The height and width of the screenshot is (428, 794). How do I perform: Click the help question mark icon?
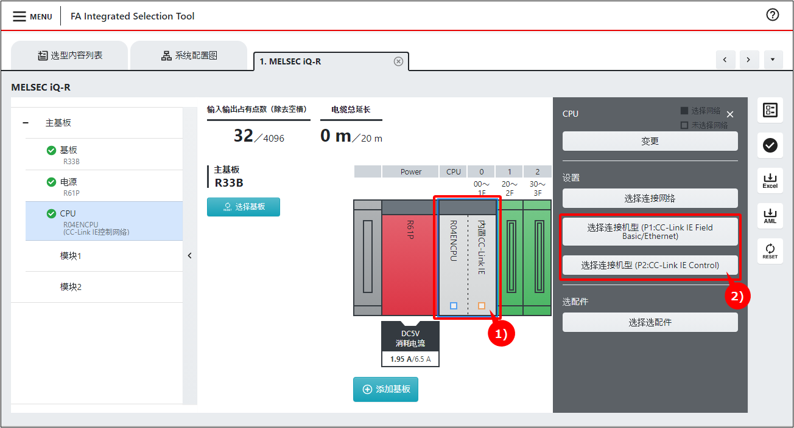tap(773, 15)
